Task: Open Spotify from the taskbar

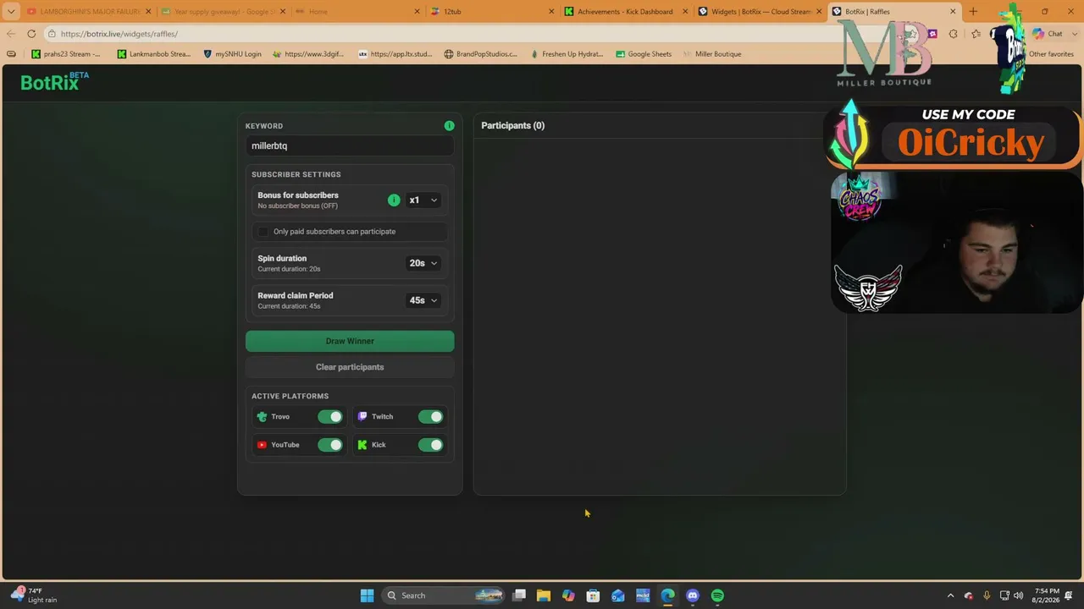Action: click(x=717, y=595)
